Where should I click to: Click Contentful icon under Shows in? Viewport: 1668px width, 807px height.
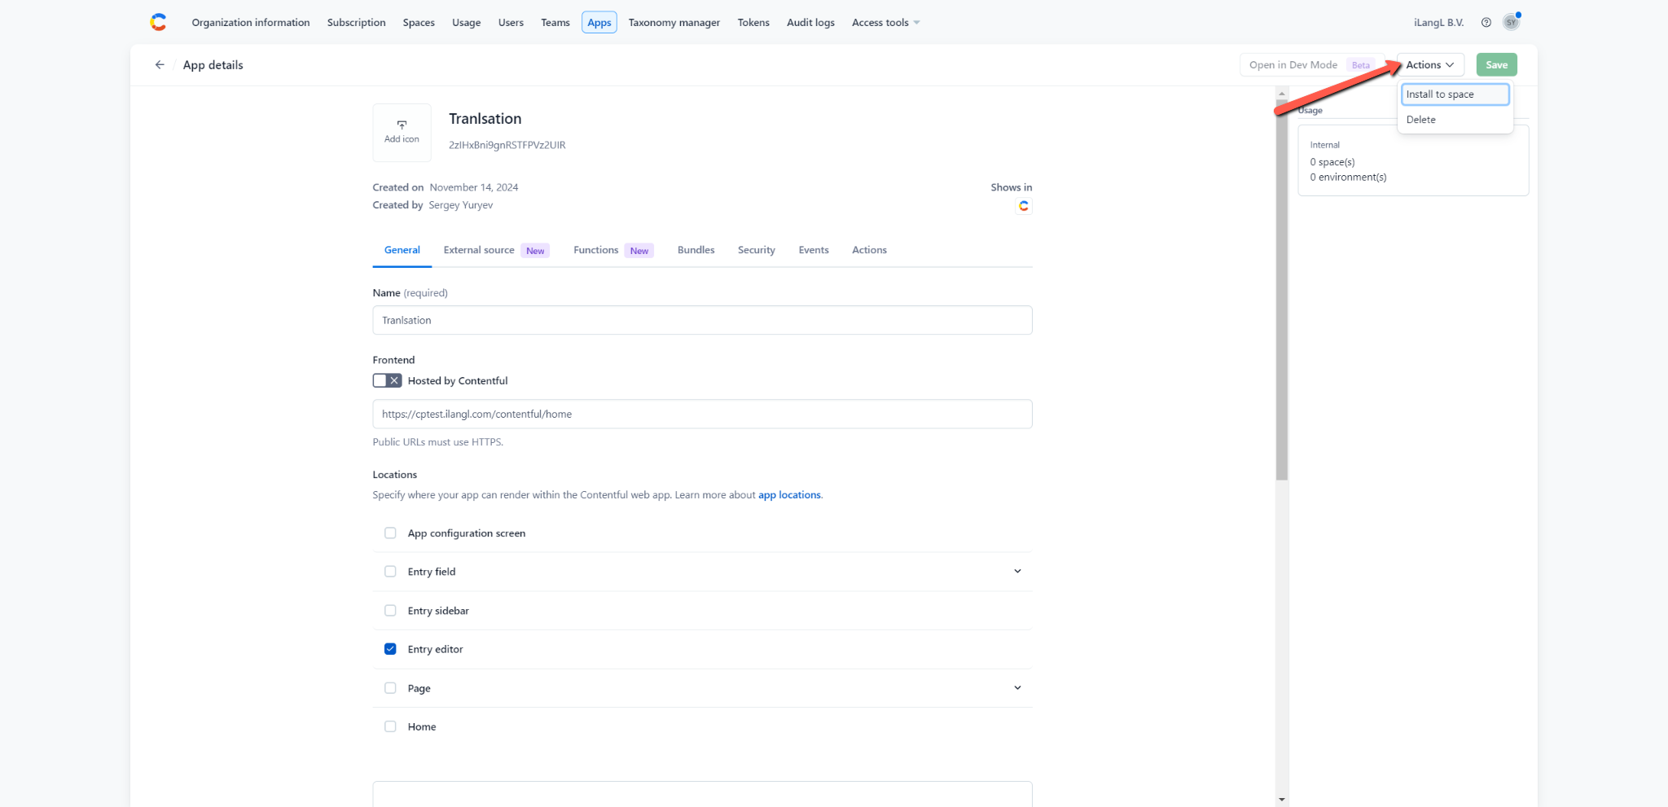[1024, 206]
